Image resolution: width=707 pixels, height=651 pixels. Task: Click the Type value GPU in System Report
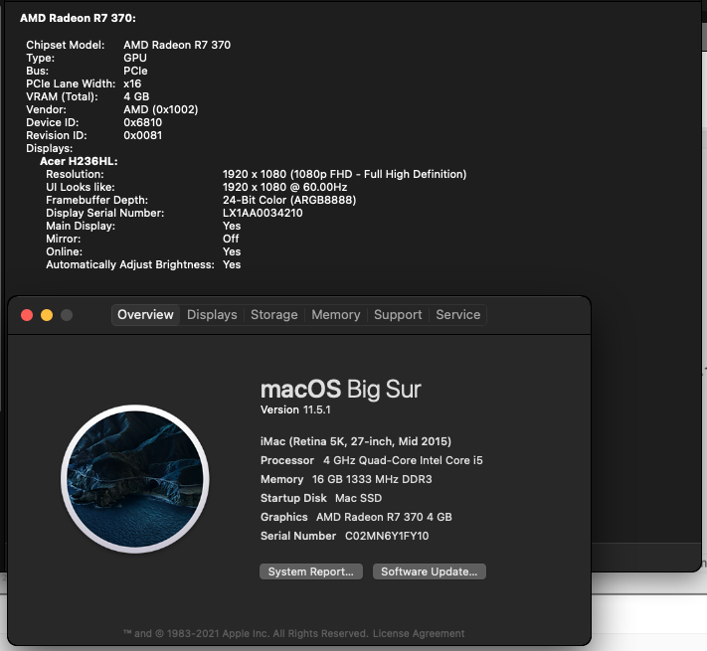click(135, 58)
